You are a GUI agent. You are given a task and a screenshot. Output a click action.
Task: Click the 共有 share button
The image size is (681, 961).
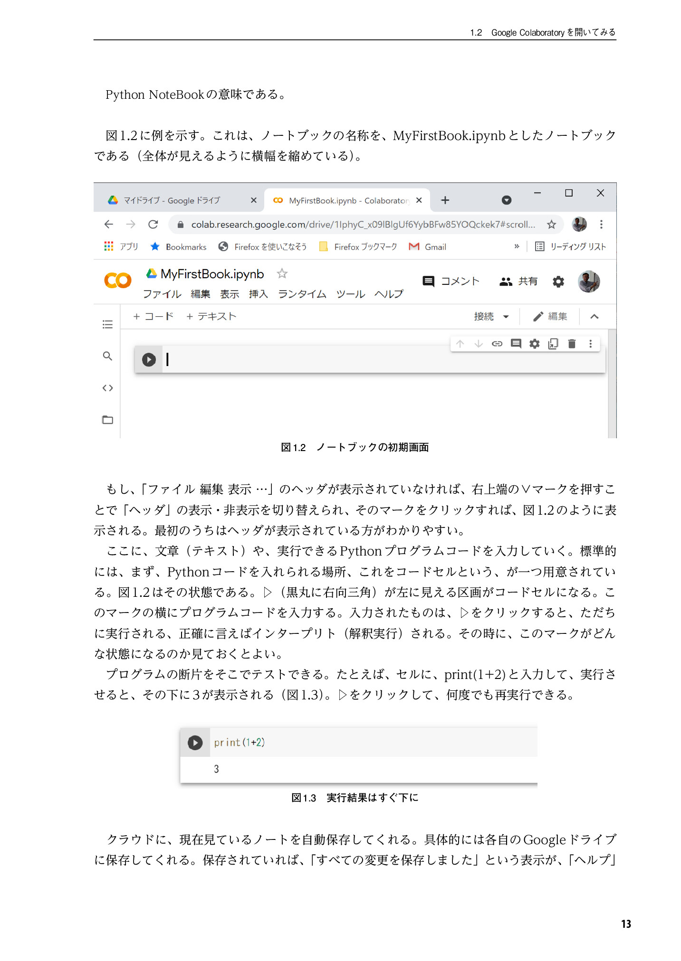518,281
